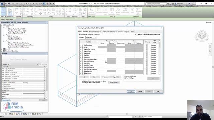Enable Cable Trays visibility checkbox

(x=83, y=51)
